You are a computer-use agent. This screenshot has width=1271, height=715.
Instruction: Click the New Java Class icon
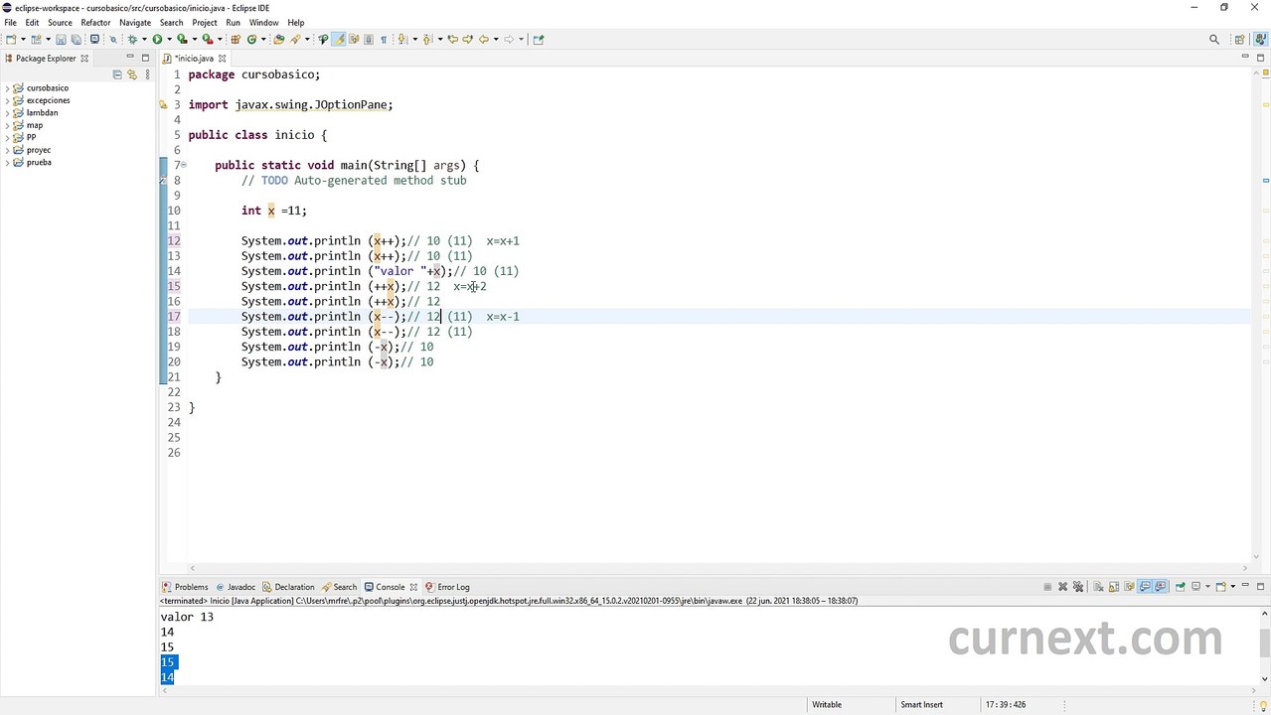point(251,40)
